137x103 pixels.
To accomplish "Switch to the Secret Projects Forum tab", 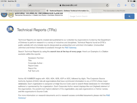I will (x=23, y=11).
